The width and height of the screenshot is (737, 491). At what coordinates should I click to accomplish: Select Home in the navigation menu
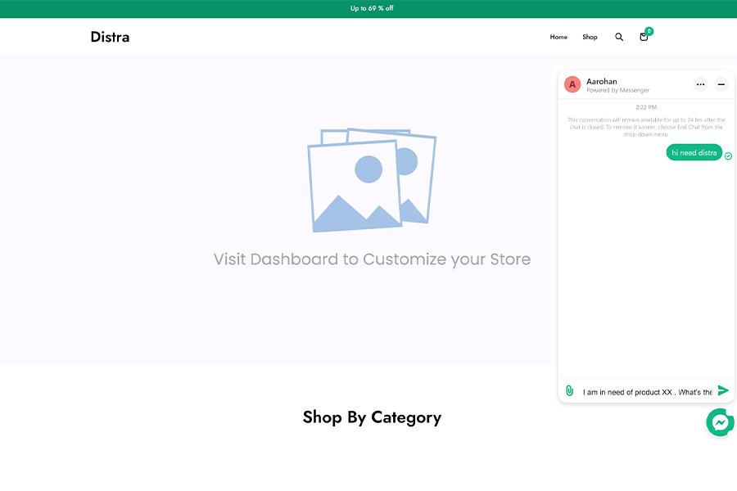558,37
